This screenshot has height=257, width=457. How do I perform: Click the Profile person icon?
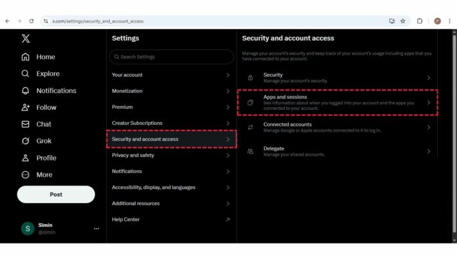(x=25, y=158)
